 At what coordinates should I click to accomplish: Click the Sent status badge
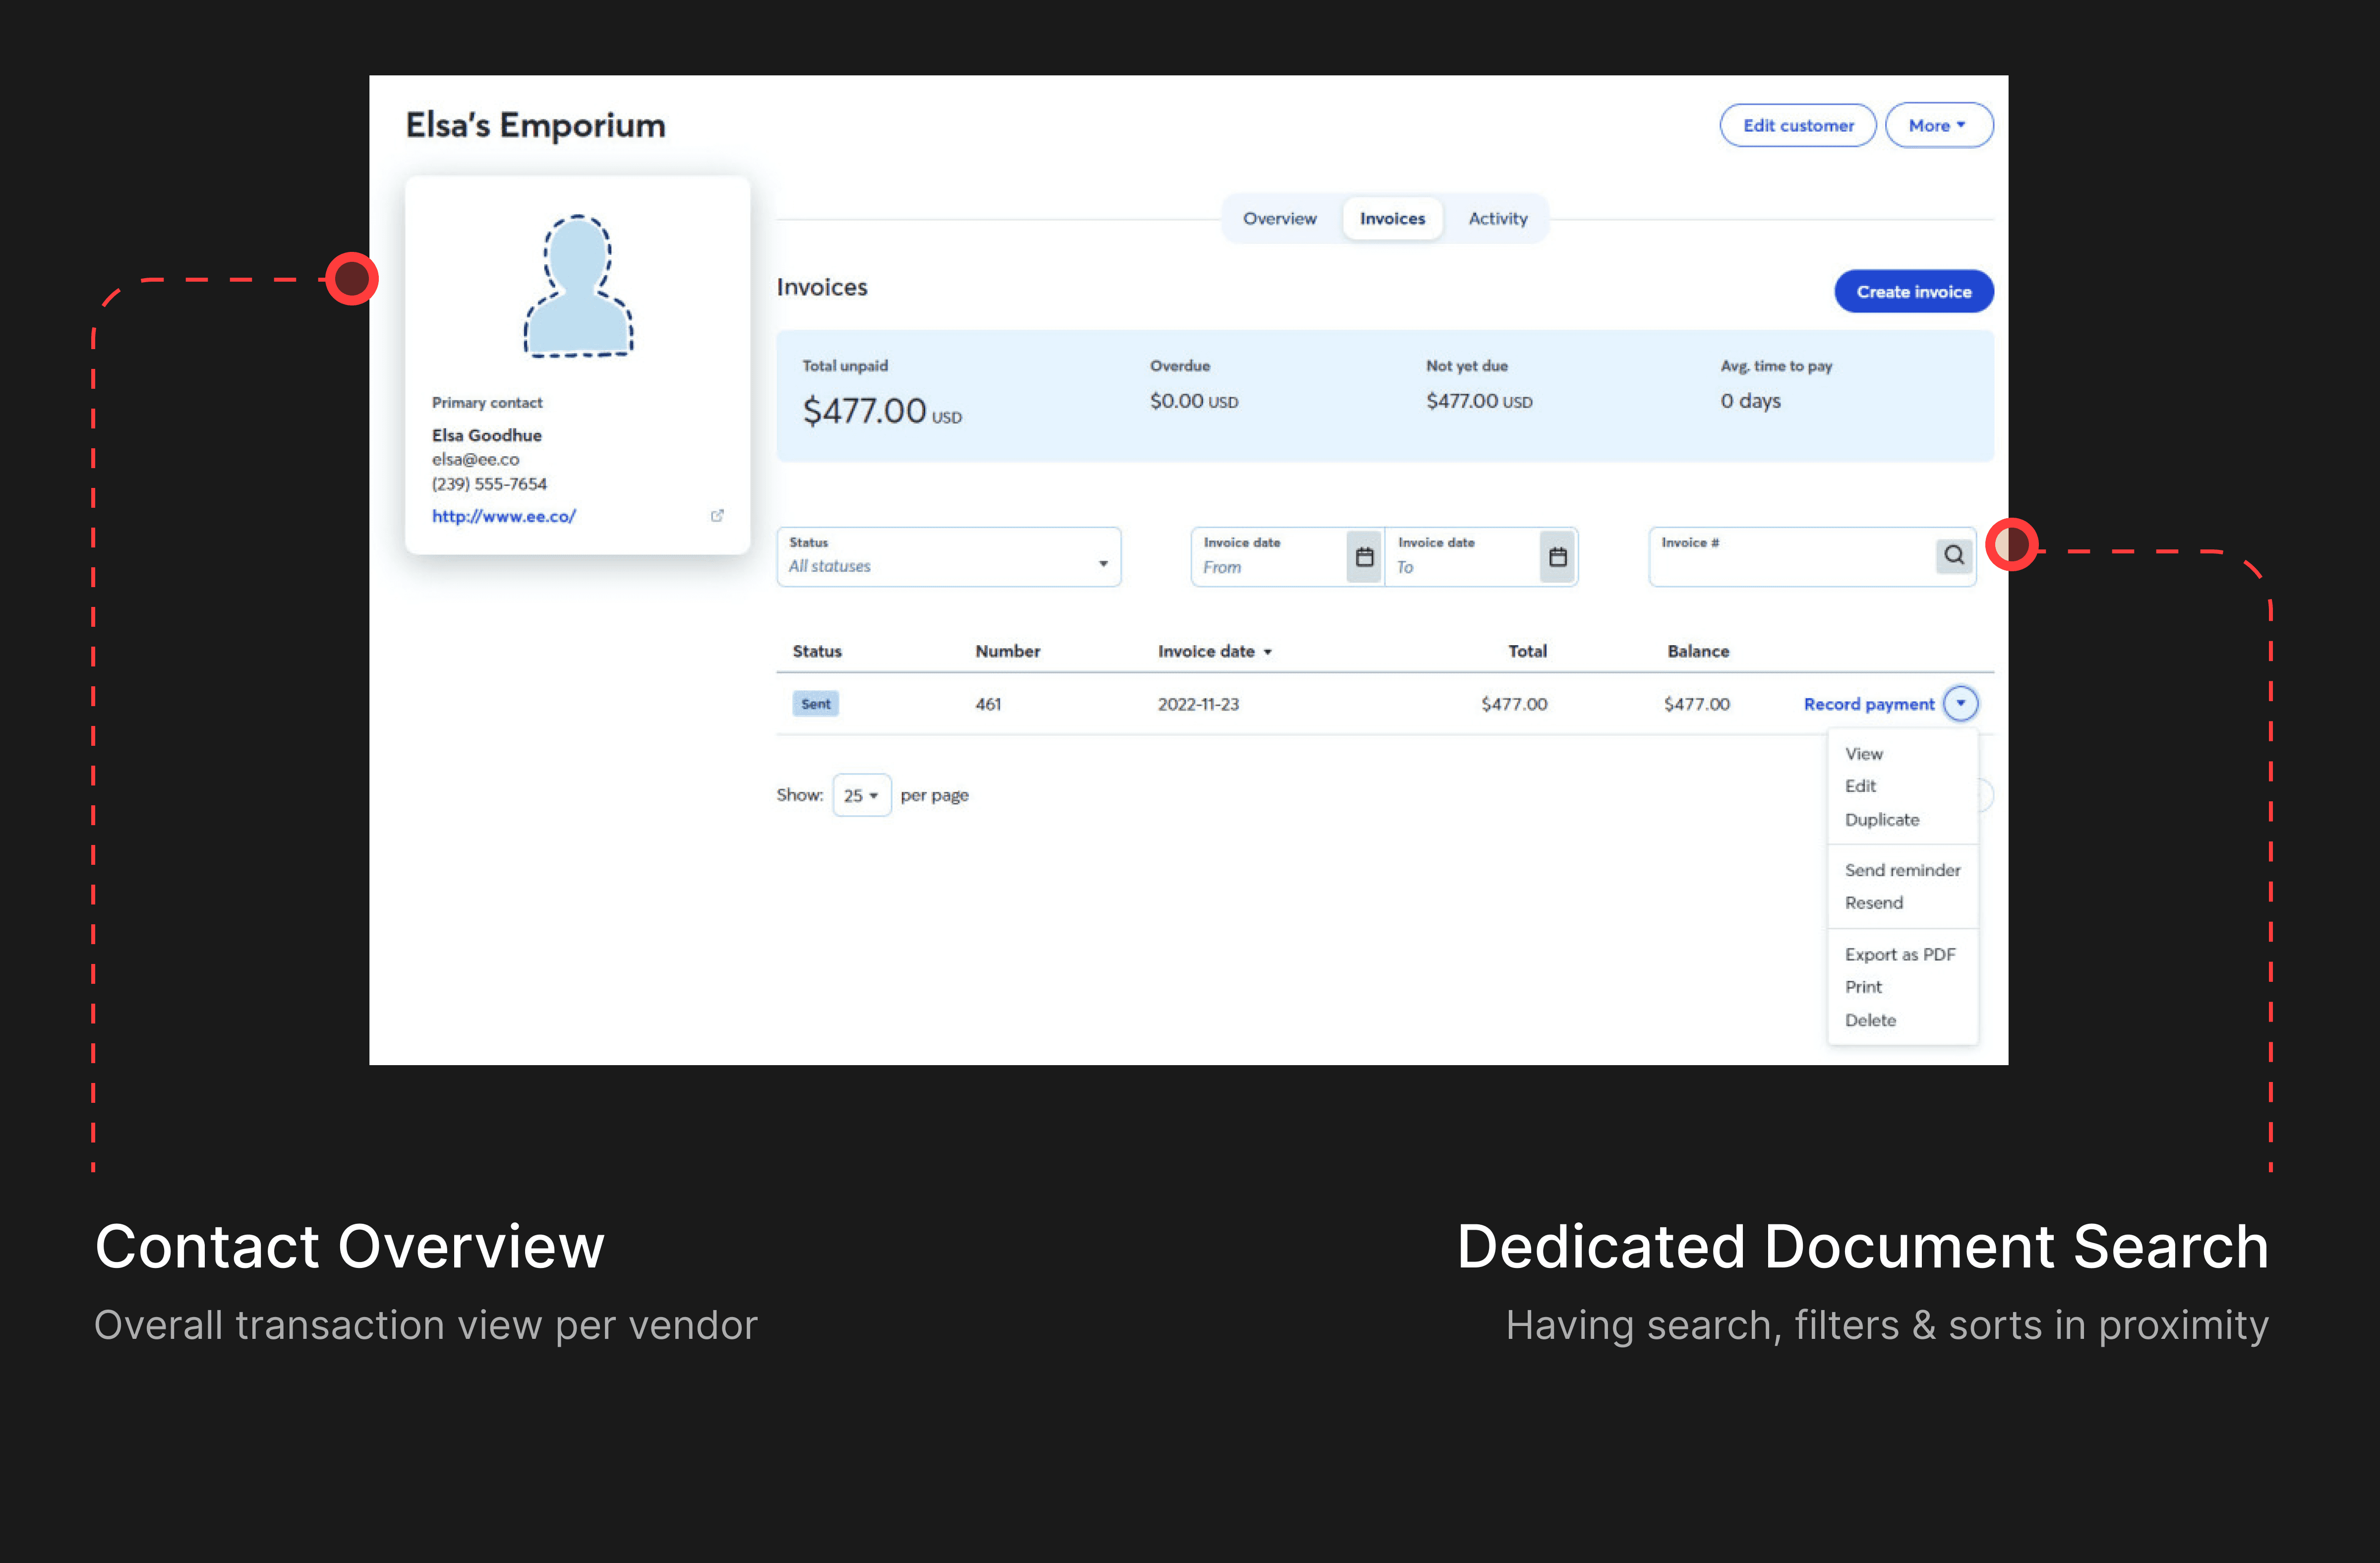point(815,704)
